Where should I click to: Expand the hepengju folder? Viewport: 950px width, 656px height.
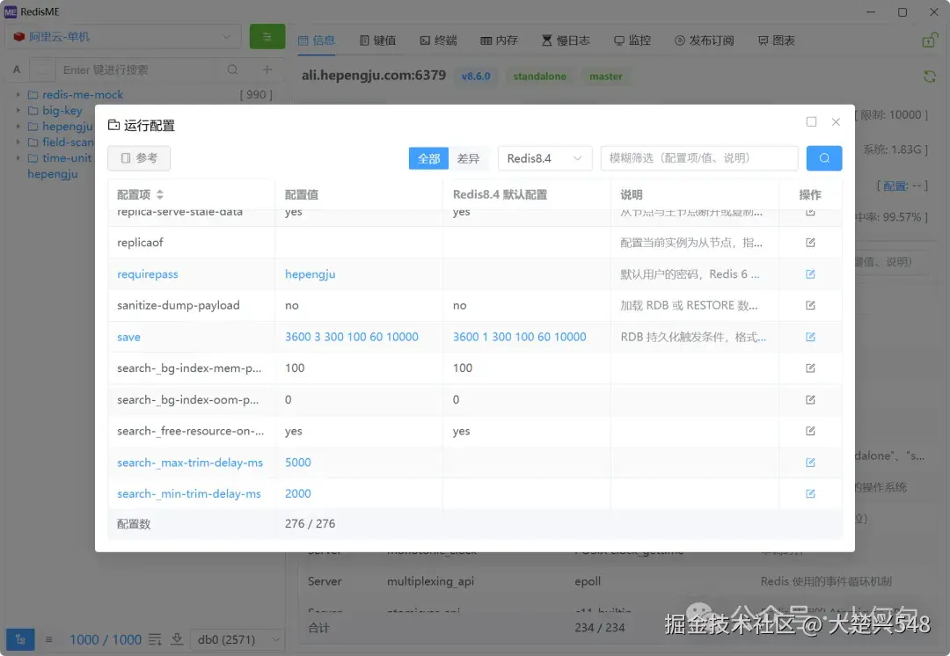18,126
